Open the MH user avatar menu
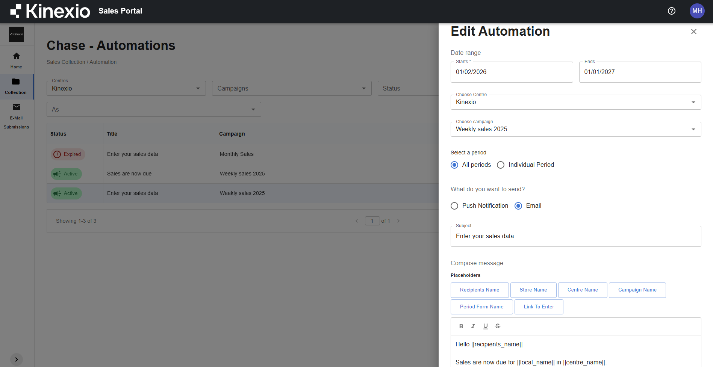This screenshot has width=713, height=367. [697, 11]
